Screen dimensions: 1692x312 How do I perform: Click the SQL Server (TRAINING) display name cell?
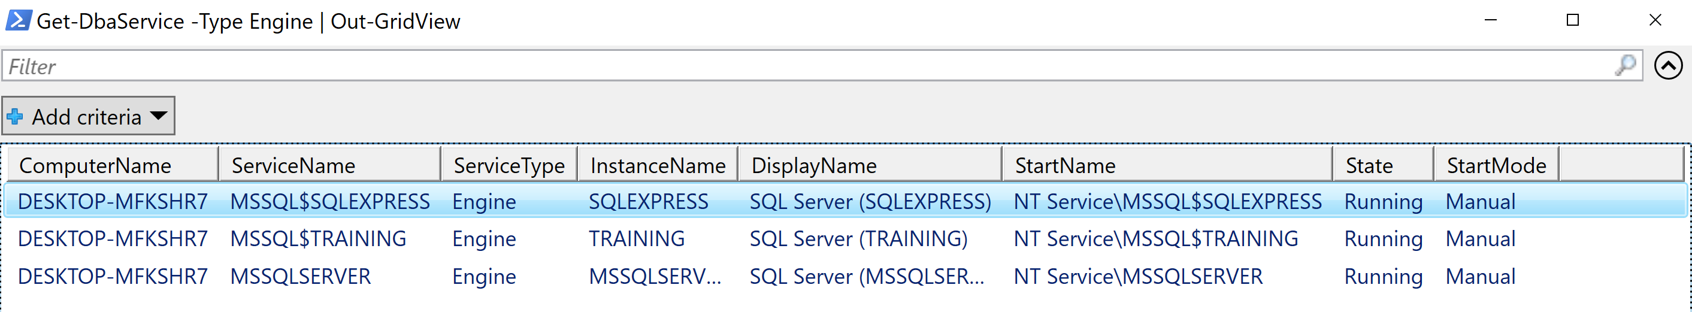coord(858,239)
